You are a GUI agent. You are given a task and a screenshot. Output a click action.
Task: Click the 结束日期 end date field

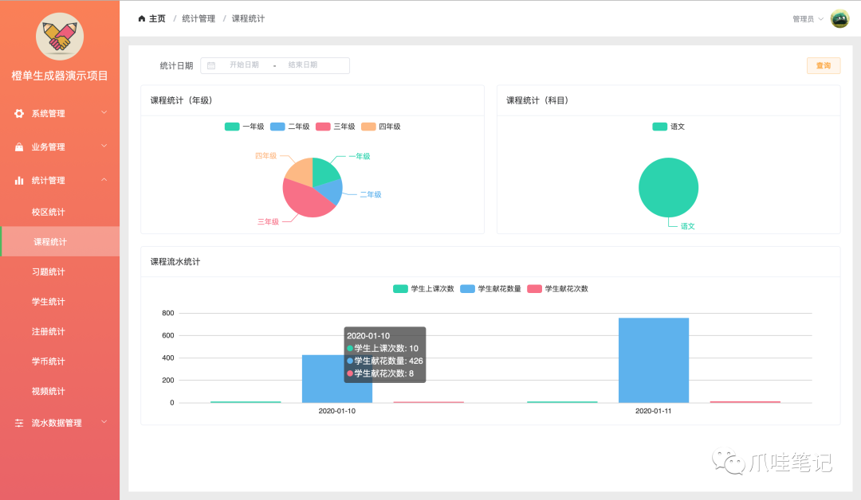[x=303, y=64]
